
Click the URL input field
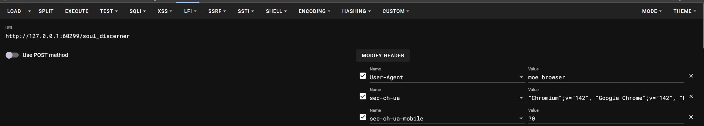coord(331,36)
